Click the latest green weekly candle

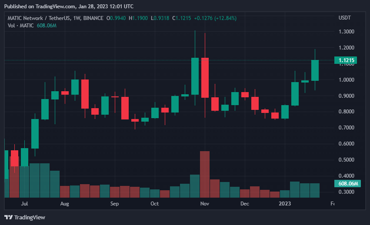pos(315,70)
